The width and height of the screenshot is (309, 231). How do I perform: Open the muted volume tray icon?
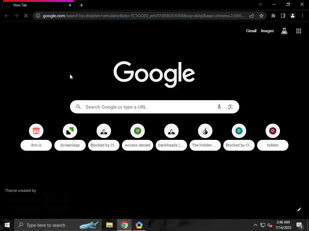coord(270,225)
